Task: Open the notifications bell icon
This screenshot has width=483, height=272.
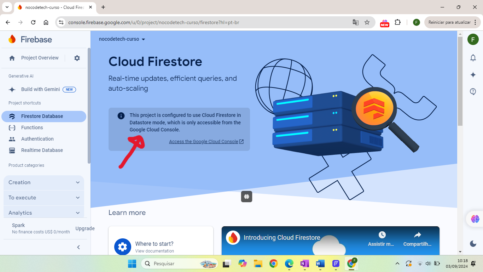Action: point(473,58)
